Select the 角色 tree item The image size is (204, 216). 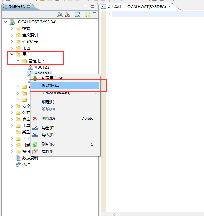[26, 48]
